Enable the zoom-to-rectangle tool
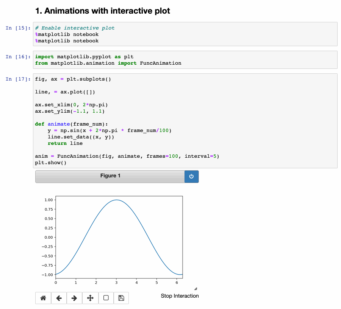341x309 pixels. coord(106,298)
